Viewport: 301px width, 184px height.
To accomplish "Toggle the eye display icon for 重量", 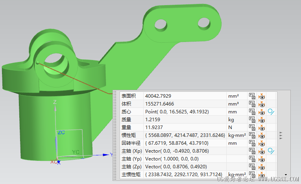I will (261, 128).
